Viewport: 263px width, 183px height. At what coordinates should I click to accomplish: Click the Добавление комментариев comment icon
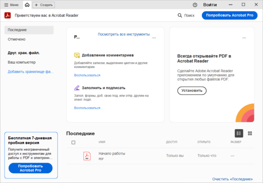tap(77, 55)
